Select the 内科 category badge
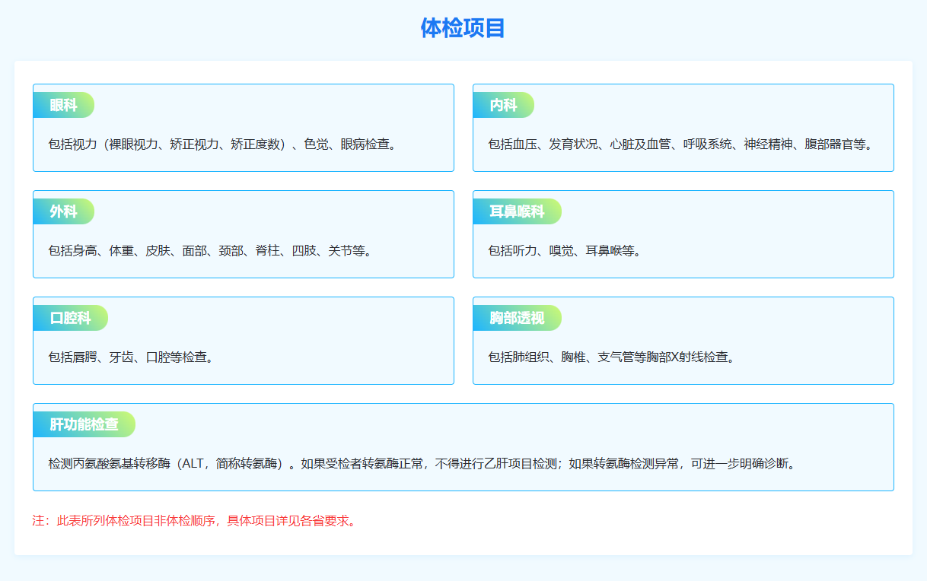Image resolution: width=927 pixels, height=581 pixels. click(503, 106)
